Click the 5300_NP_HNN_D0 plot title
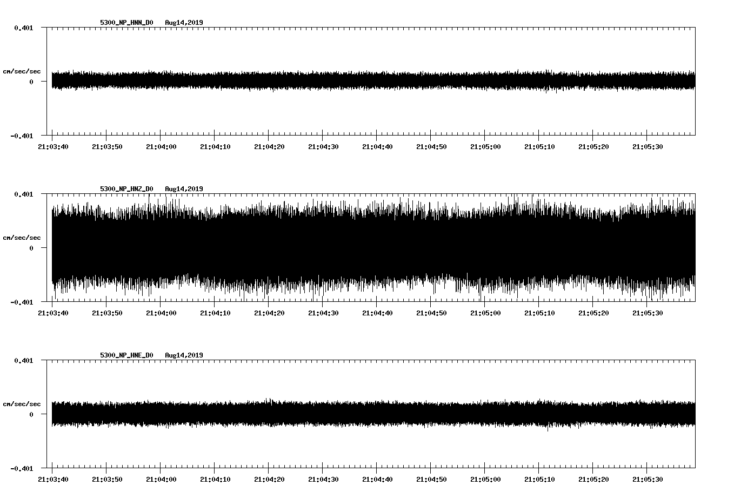 tap(126, 23)
